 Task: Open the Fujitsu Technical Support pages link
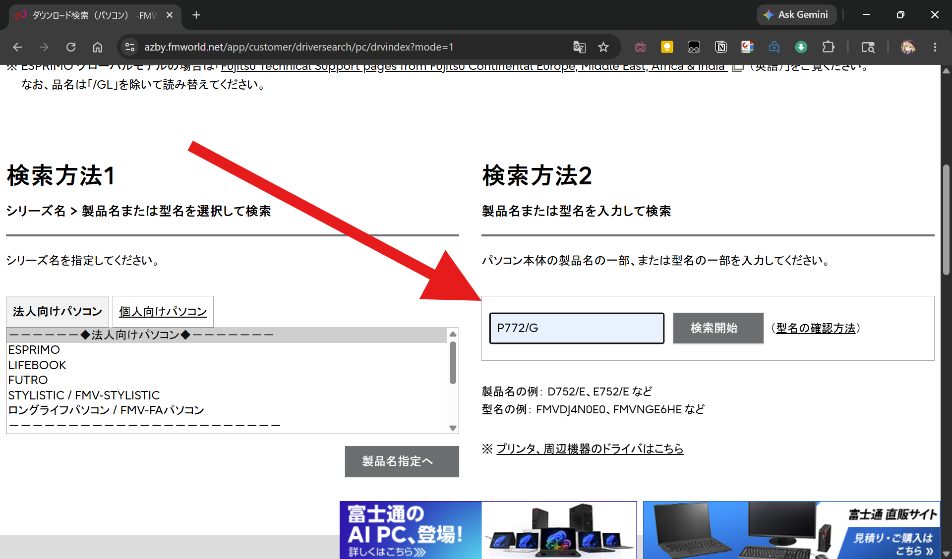coord(474,67)
